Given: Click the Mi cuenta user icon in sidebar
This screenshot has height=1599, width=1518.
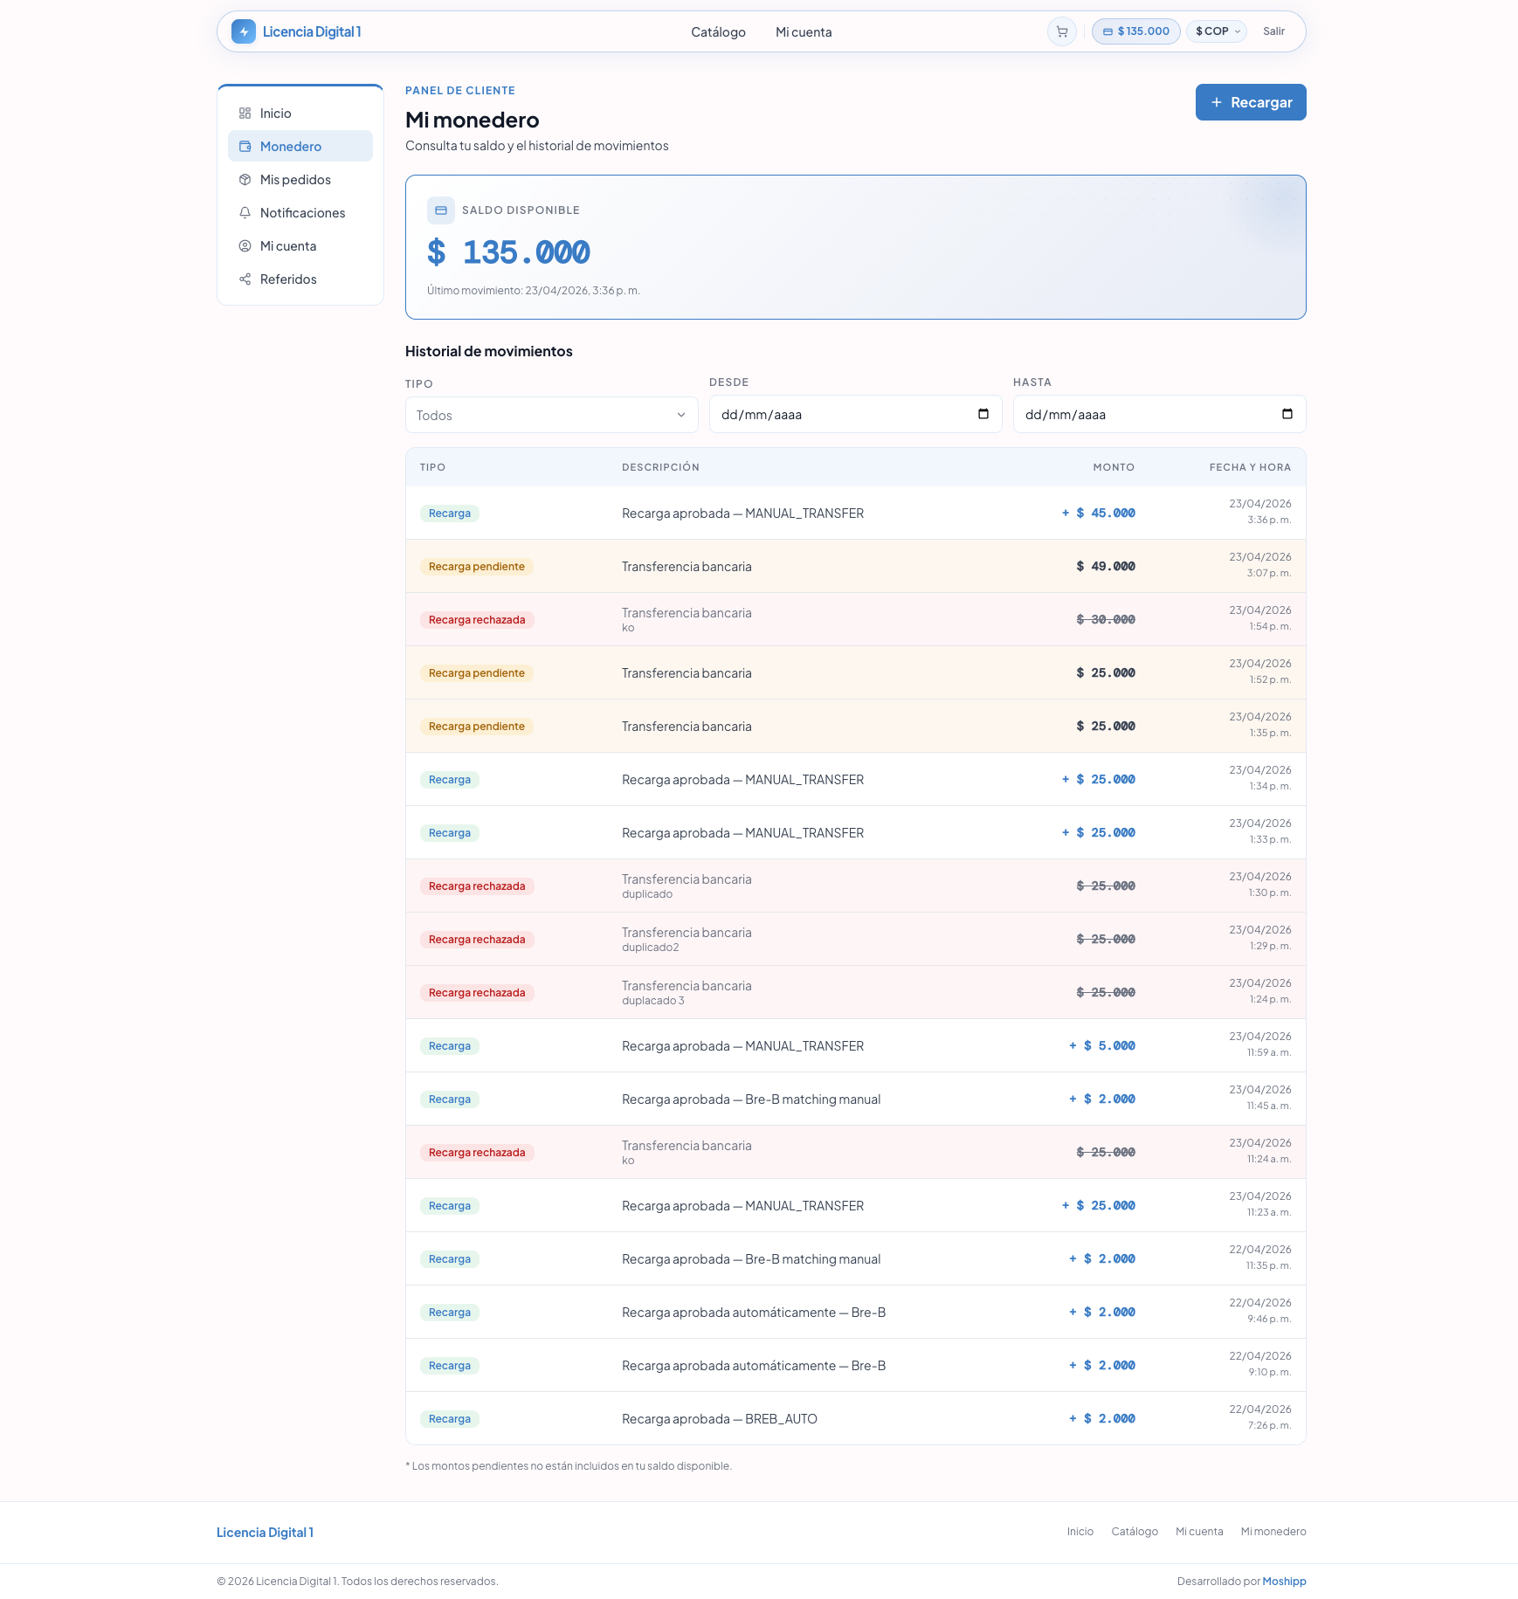Looking at the screenshot, I should point(245,246).
